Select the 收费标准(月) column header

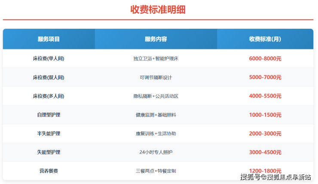coord(265,39)
